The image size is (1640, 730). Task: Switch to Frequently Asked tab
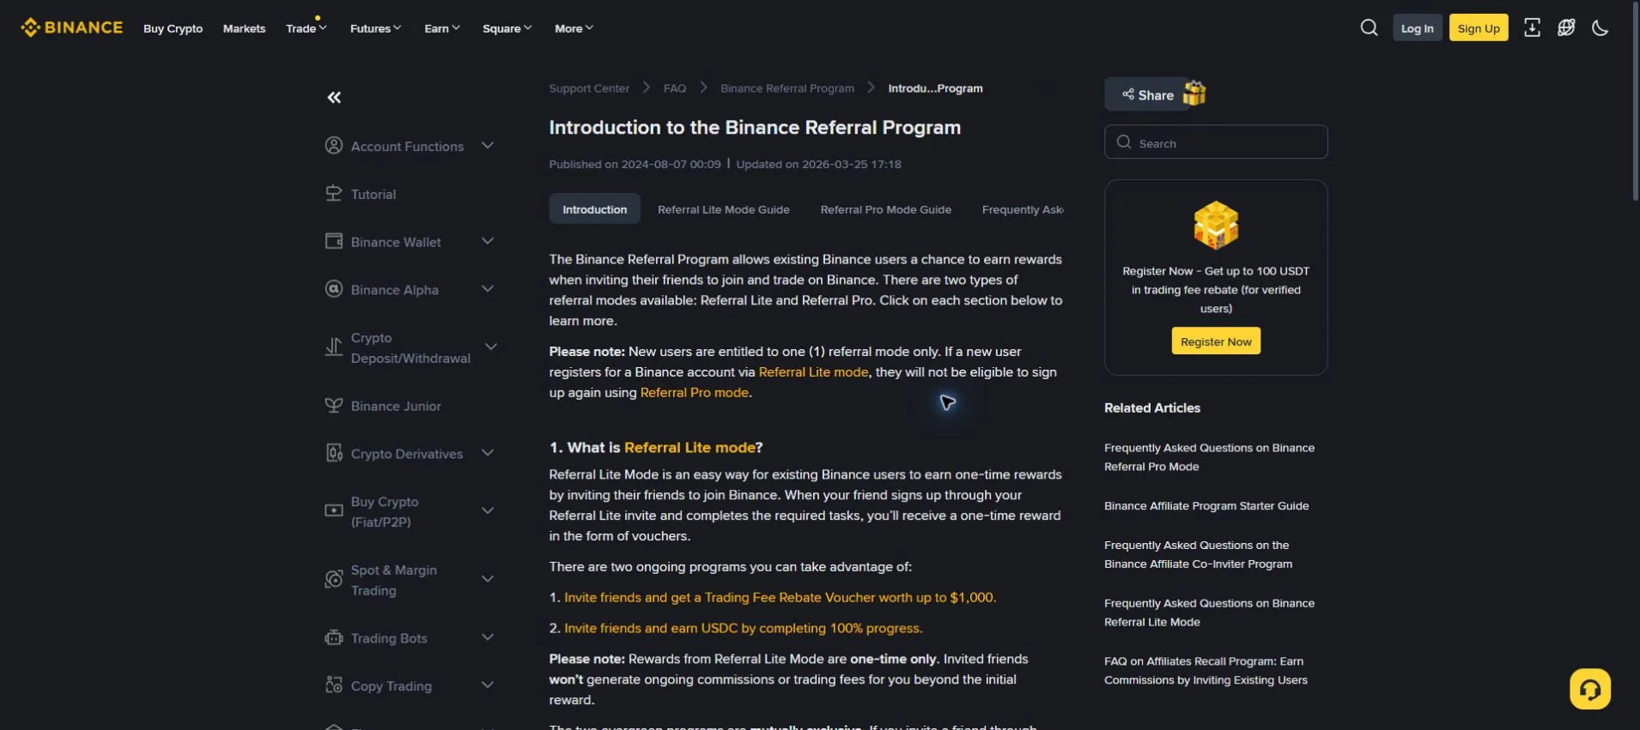(x=1023, y=209)
